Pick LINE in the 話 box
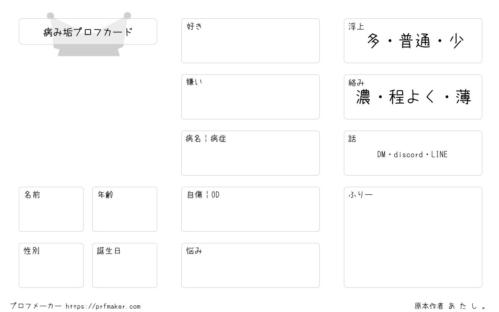Viewport: 499px width, 312px height. (440, 155)
